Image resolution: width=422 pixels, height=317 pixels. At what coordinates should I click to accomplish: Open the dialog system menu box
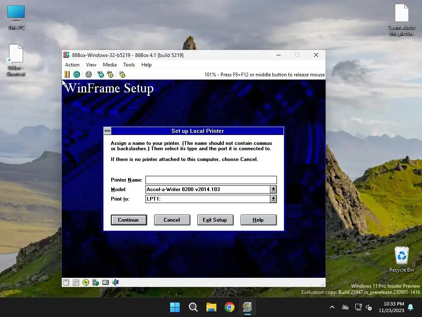point(108,131)
